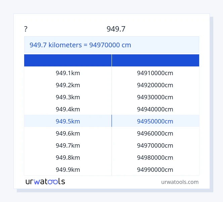Click the question mark at top left
Image resolution: width=223 pixels, height=202 pixels.
point(26,29)
